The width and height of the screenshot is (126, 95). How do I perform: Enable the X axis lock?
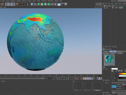tap(7, 4)
